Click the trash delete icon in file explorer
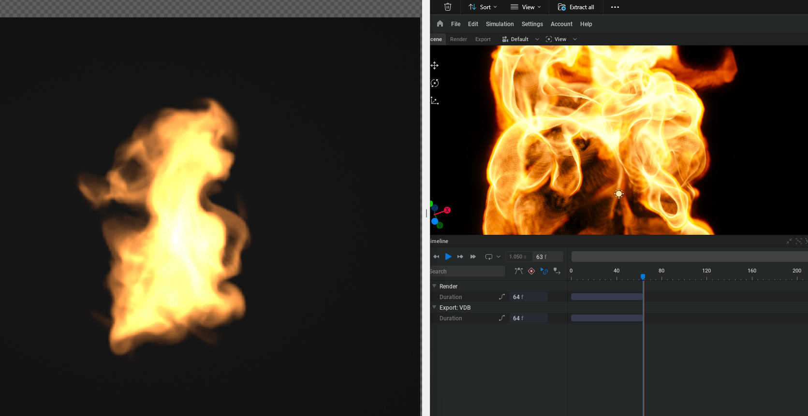The image size is (808, 416). [x=448, y=7]
